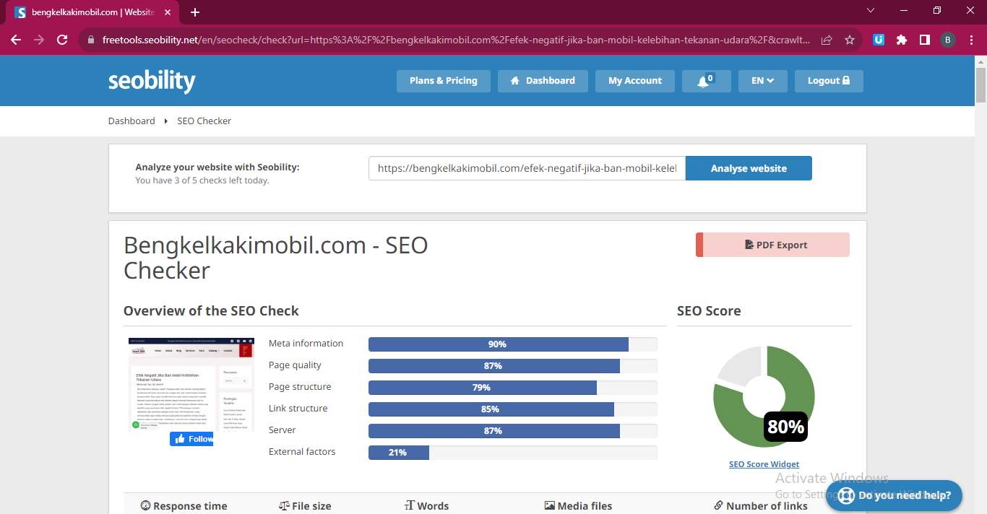Open My Account
The image size is (987, 514).
(635, 81)
